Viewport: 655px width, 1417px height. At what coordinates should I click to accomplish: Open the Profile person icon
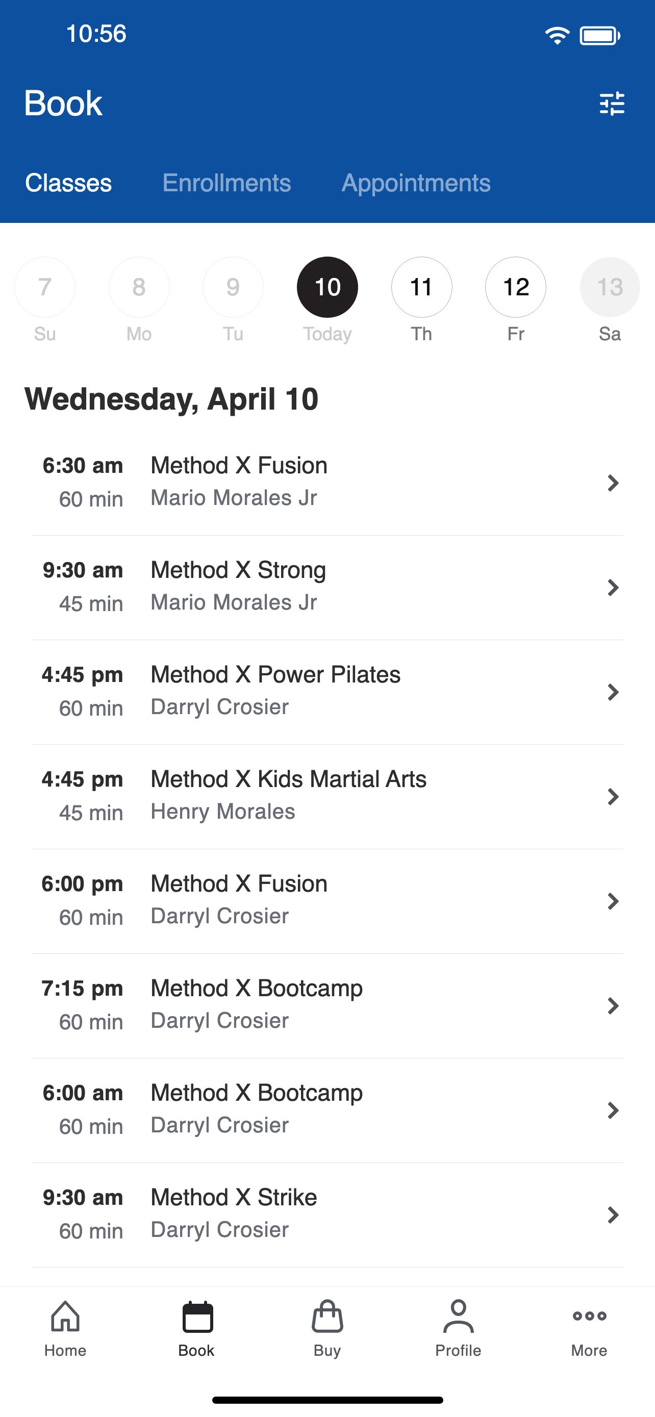(458, 1316)
